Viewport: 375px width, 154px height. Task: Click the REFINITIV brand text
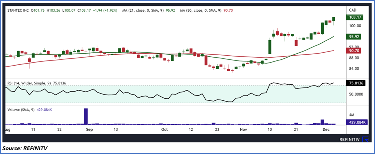pyautogui.click(x=350, y=139)
